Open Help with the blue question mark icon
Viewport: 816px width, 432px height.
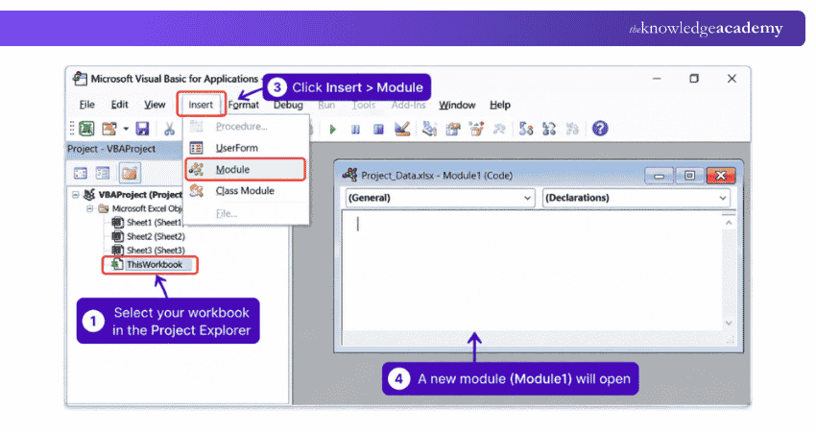coord(600,129)
